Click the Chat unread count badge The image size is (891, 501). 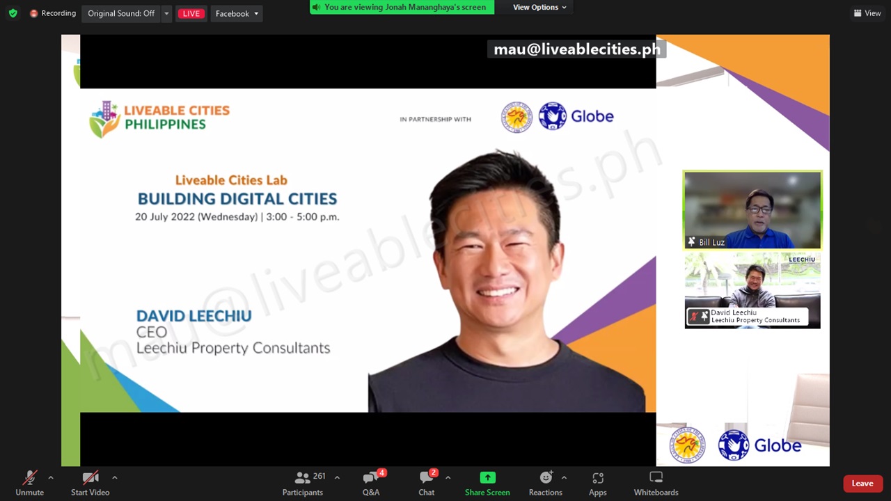tap(434, 473)
